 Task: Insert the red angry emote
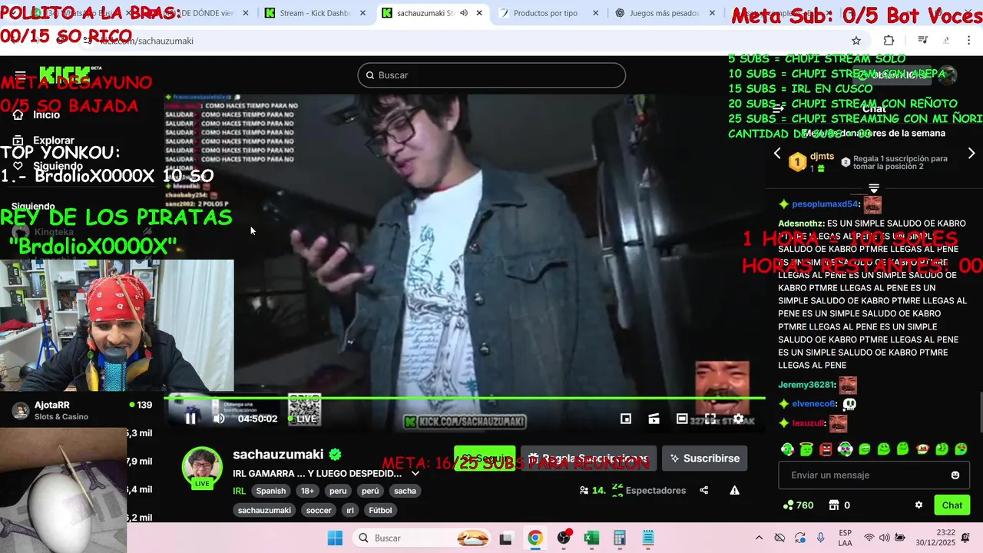tap(826, 449)
